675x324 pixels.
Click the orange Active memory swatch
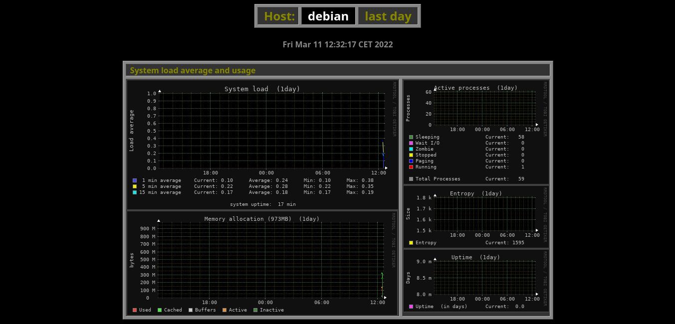(225, 310)
